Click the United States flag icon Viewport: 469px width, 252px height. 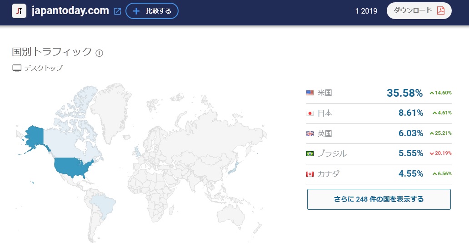pos(310,93)
